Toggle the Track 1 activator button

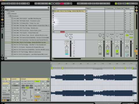pos(67,51)
